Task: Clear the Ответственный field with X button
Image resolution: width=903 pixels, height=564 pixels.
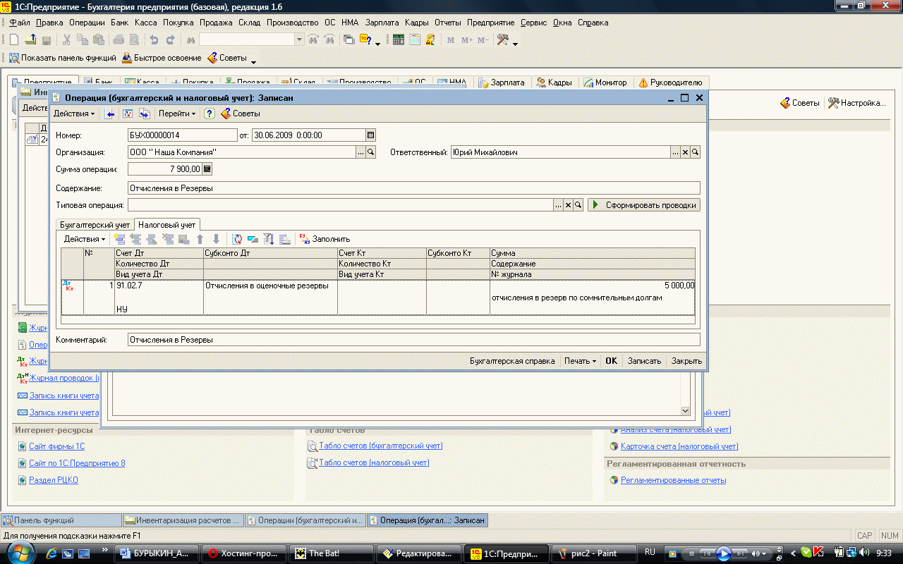Action: click(685, 152)
